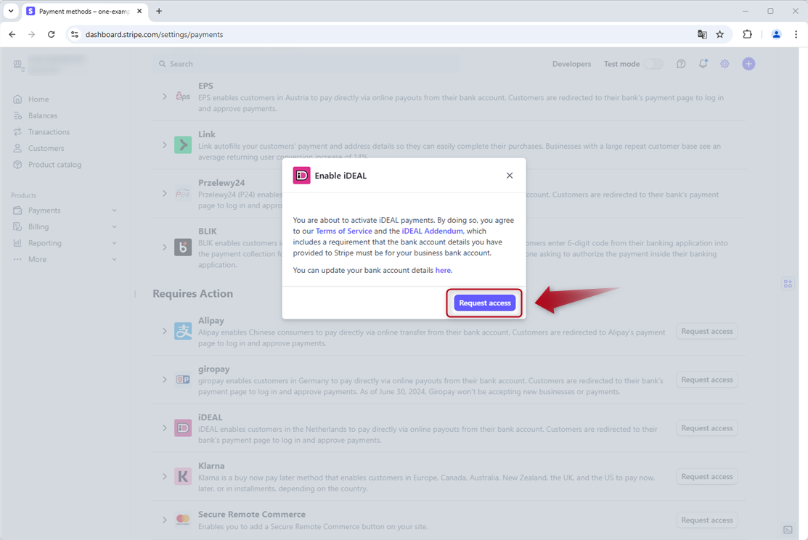Open Product catalog in the sidebar
The image size is (808, 540).
[x=54, y=165]
